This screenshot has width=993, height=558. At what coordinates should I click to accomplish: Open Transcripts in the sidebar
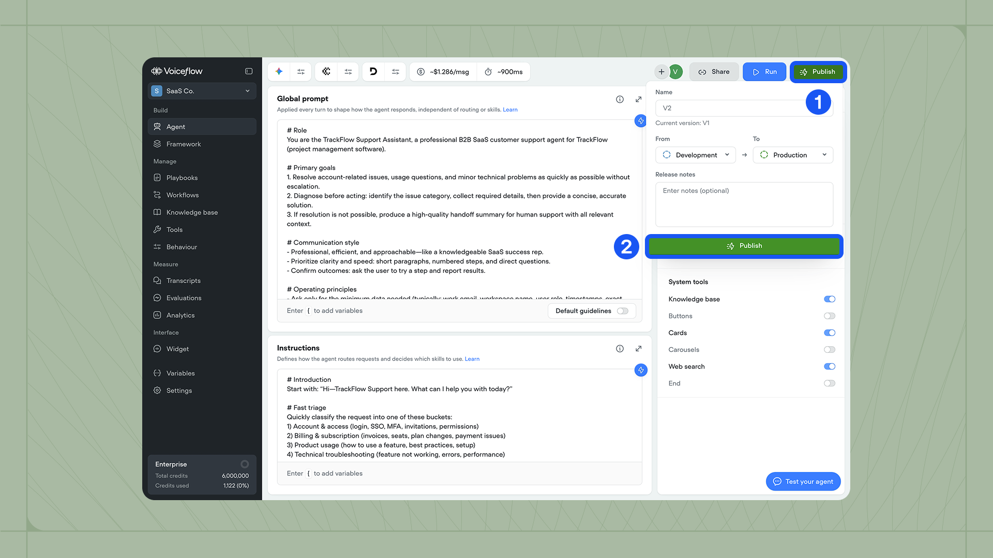click(x=184, y=281)
